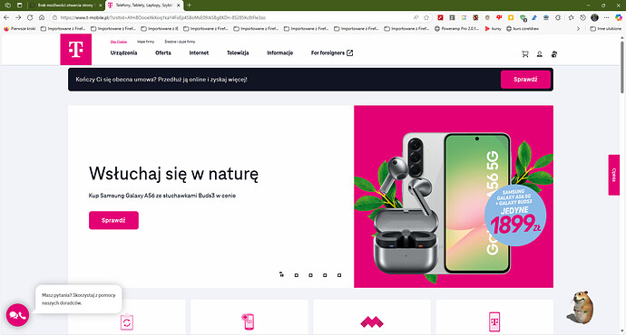Expand the Inne ulubione bookmarks folder
626x335 pixels.
coord(605,29)
